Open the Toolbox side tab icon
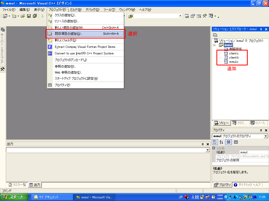 (x=3, y=69)
